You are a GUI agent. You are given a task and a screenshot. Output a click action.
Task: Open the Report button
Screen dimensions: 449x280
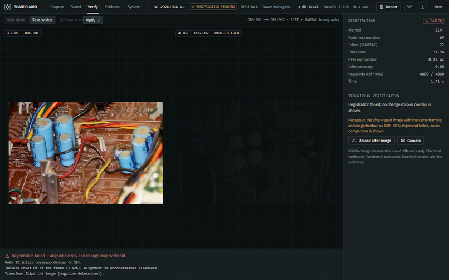point(388,7)
